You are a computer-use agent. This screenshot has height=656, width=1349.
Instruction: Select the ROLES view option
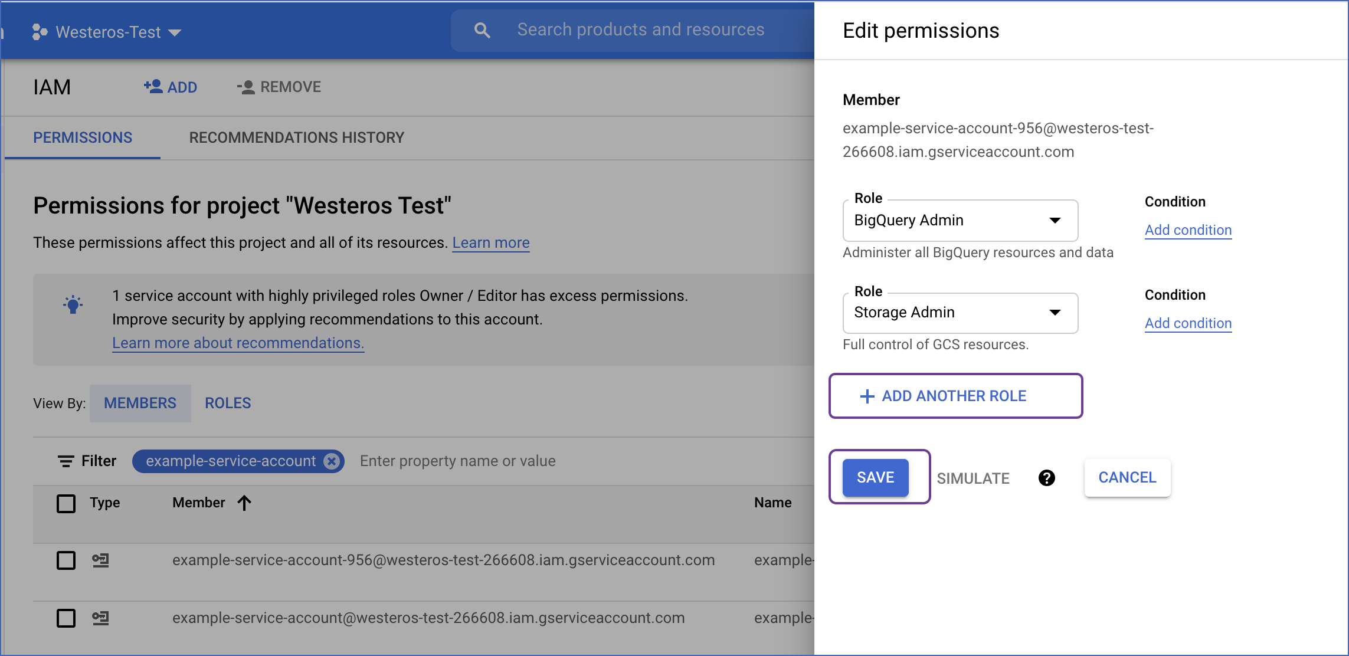pos(227,403)
